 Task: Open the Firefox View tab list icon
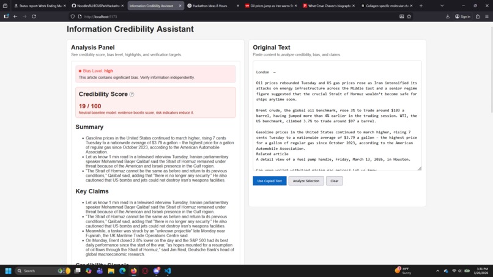5,6
